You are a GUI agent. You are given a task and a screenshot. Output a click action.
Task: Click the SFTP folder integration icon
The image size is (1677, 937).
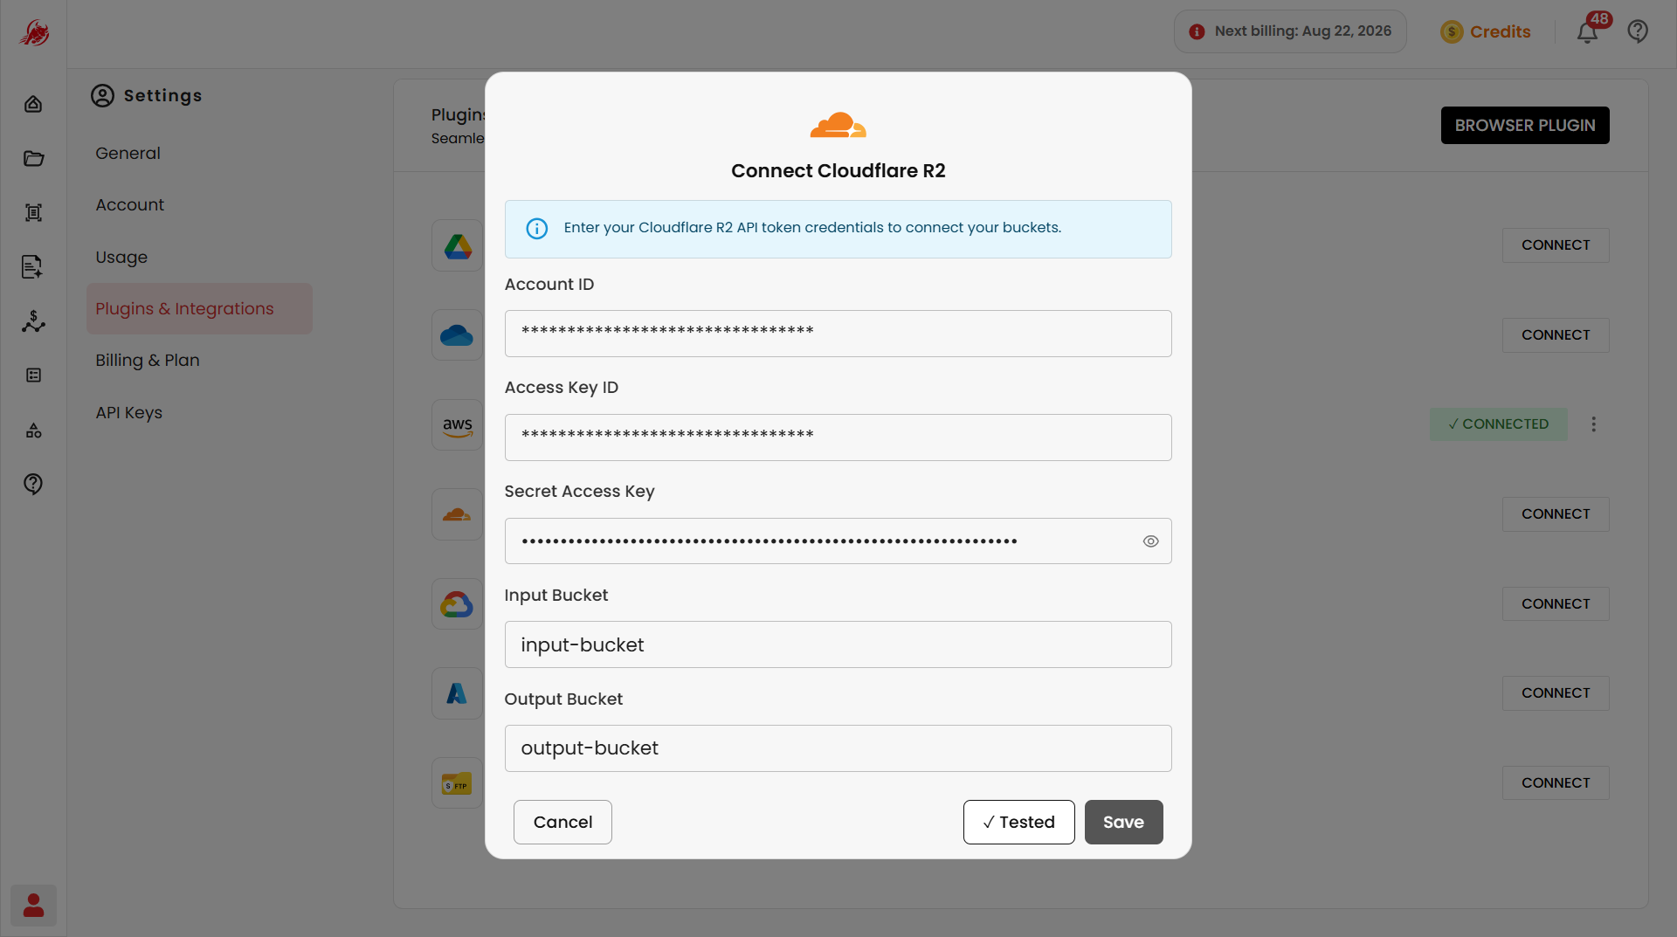[458, 783]
